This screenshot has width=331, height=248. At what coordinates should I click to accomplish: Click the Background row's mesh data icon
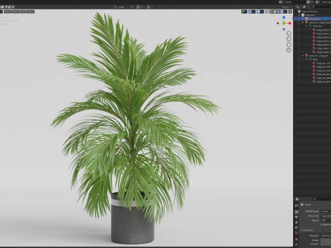coord(325,19)
